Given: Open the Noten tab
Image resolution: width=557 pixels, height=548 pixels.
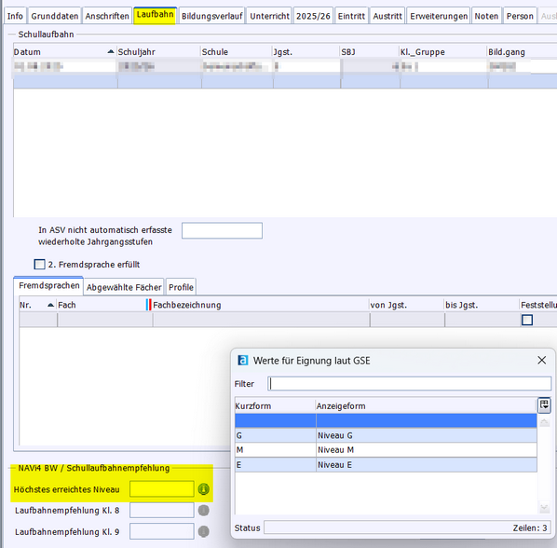Looking at the screenshot, I should click(486, 17).
